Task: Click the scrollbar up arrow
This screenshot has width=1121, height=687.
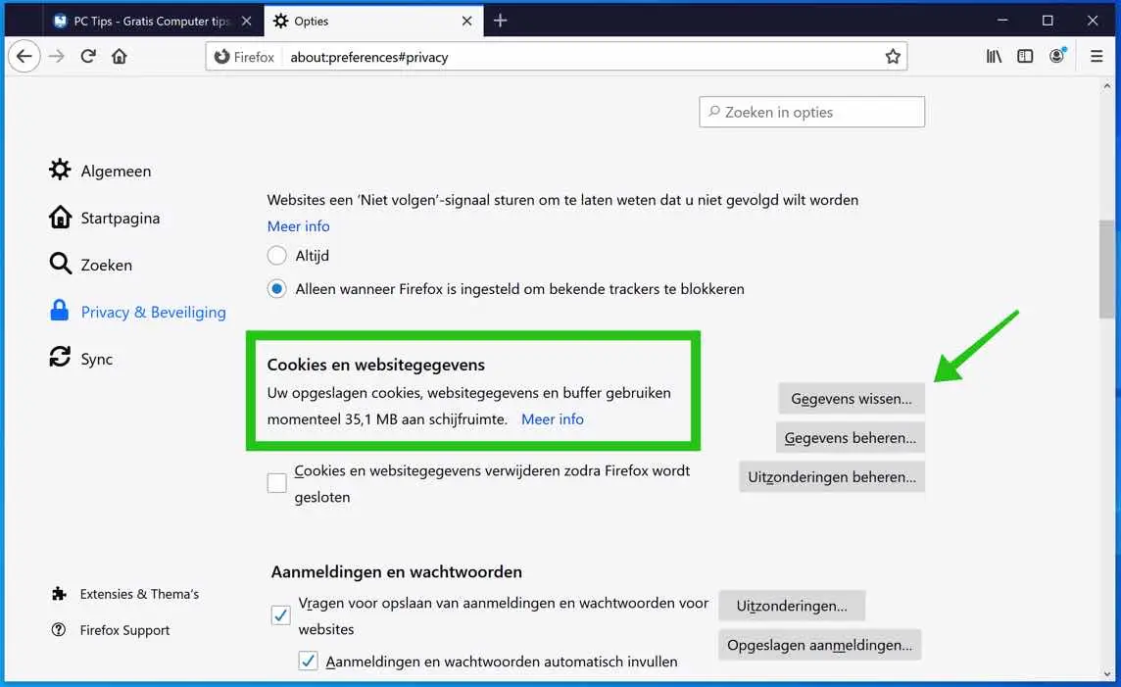Action: tap(1106, 86)
